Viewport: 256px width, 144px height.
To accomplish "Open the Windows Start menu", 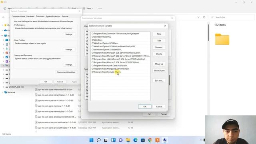I will (92, 140).
